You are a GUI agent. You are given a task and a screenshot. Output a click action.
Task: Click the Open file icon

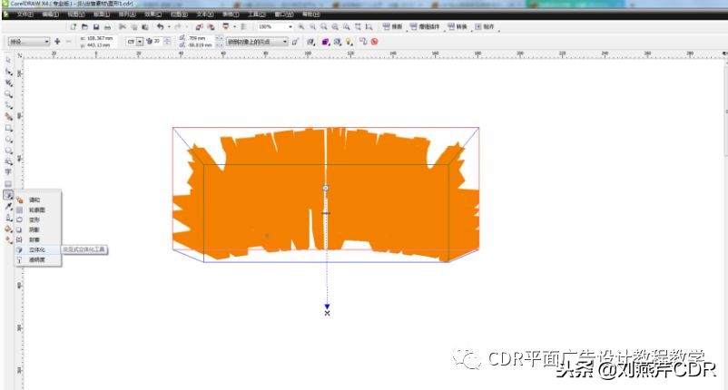tap(84, 27)
